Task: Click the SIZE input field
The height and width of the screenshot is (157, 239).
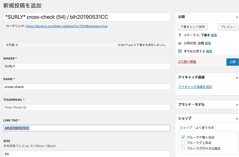Action: pyautogui.click(x=87, y=154)
